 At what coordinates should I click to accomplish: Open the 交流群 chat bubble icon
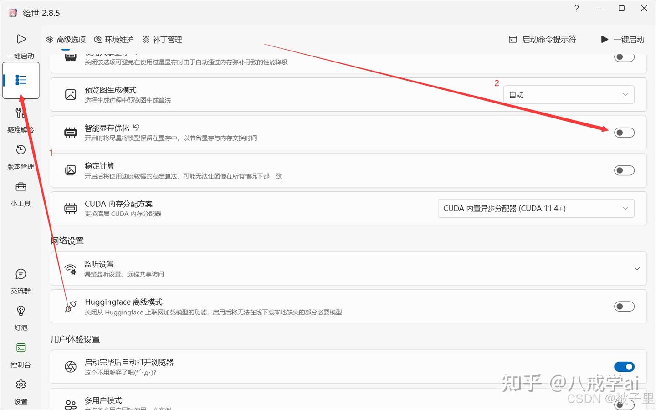click(x=21, y=274)
